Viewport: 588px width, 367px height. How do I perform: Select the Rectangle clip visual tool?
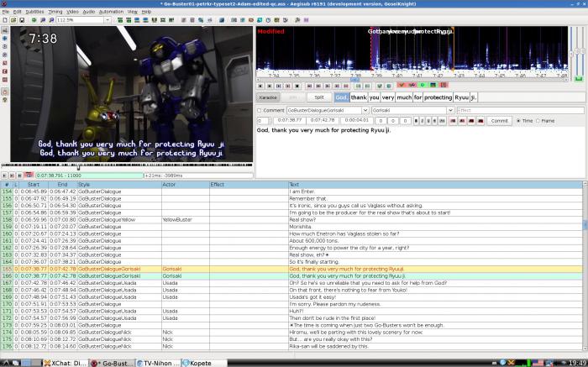5,71
